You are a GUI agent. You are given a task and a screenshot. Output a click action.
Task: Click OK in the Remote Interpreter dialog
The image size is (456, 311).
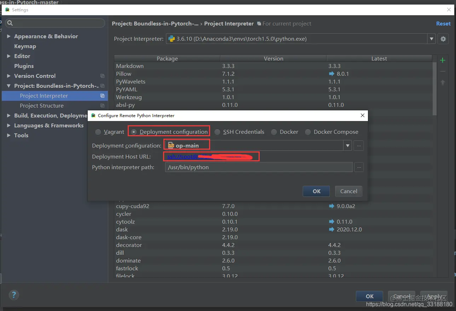coord(316,191)
